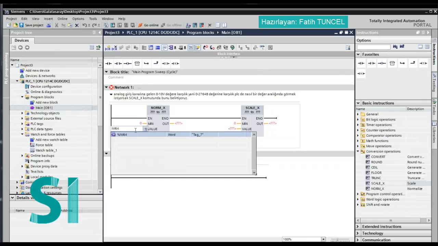Collapse the Conversion operations folder
Screen dimensions: 438x246
[358, 151]
